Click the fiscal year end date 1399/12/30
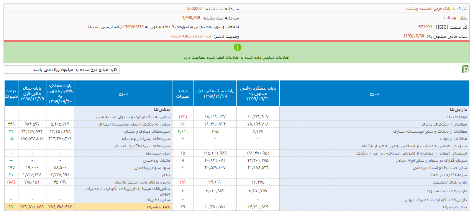Screen dimensions: 474x211 (413, 36)
